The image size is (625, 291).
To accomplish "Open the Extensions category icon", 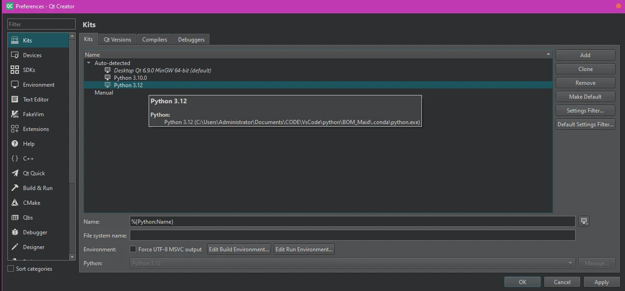I will (15, 129).
